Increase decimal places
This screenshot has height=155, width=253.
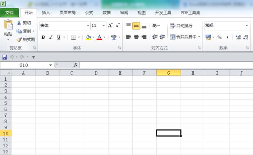tap(238, 37)
